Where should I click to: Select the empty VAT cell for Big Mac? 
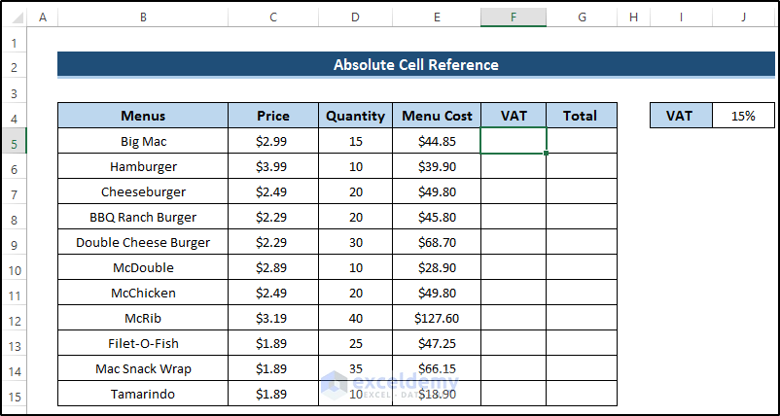click(513, 141)
